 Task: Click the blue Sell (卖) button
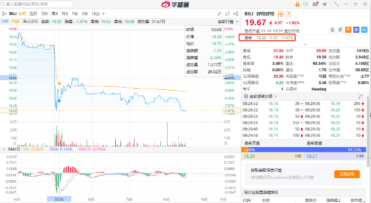pos(356,30)
